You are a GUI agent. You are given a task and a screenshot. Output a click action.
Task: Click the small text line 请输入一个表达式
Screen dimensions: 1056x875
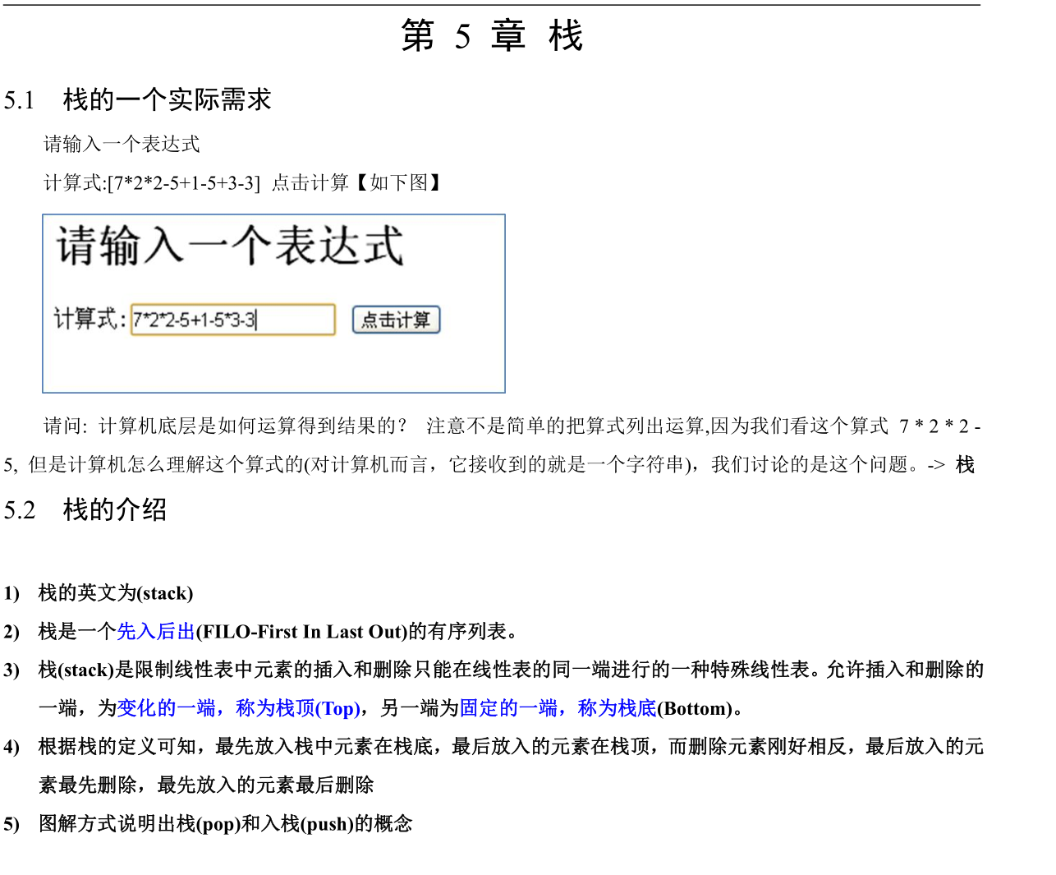tap(122, 145)
